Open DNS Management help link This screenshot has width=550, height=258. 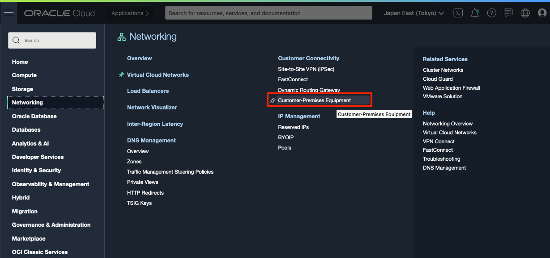pos(444,168)
